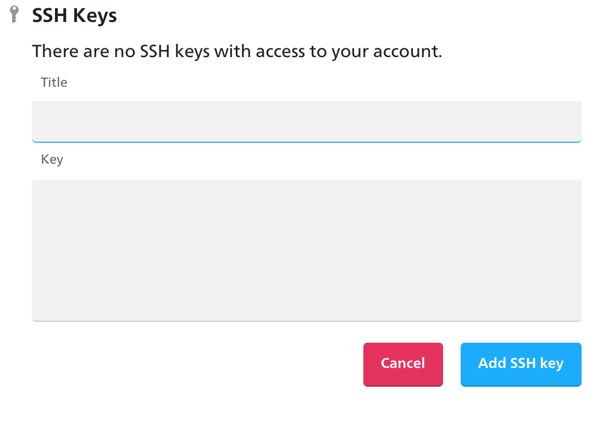Click the Key field label

point(52,159)
